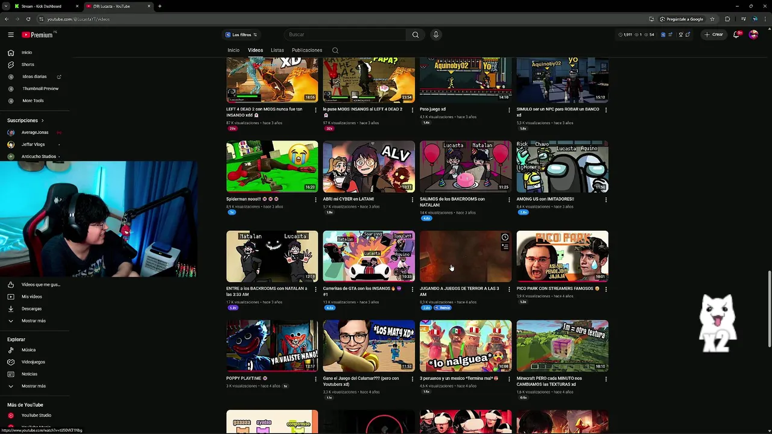Open Música under Explorar
772x434 pixels.
pos(28,350)
